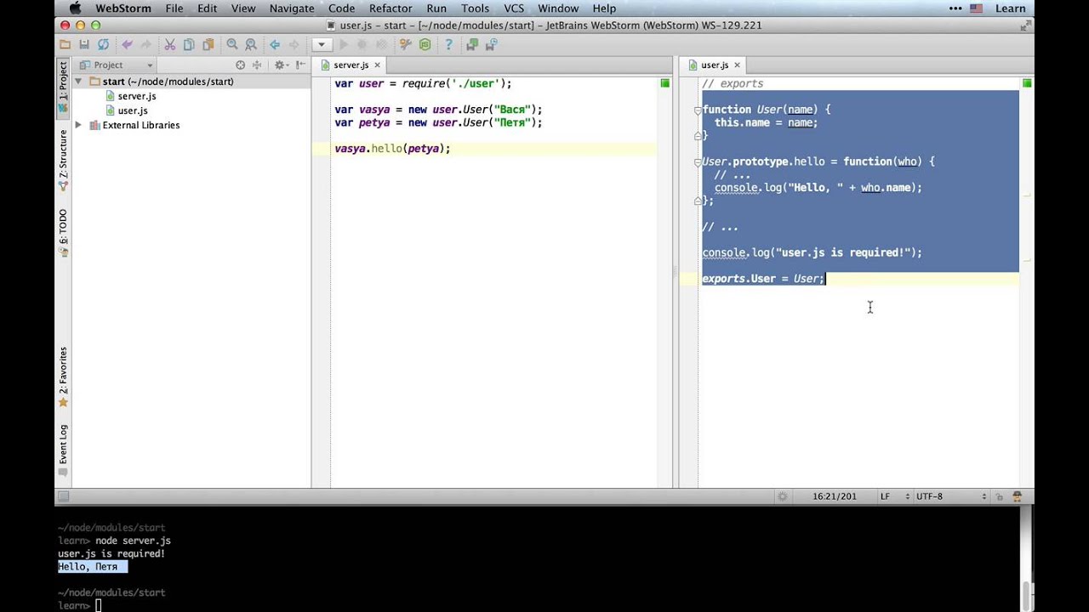
Task: Collapse the User function code fold
Action: tap(698, 110)
